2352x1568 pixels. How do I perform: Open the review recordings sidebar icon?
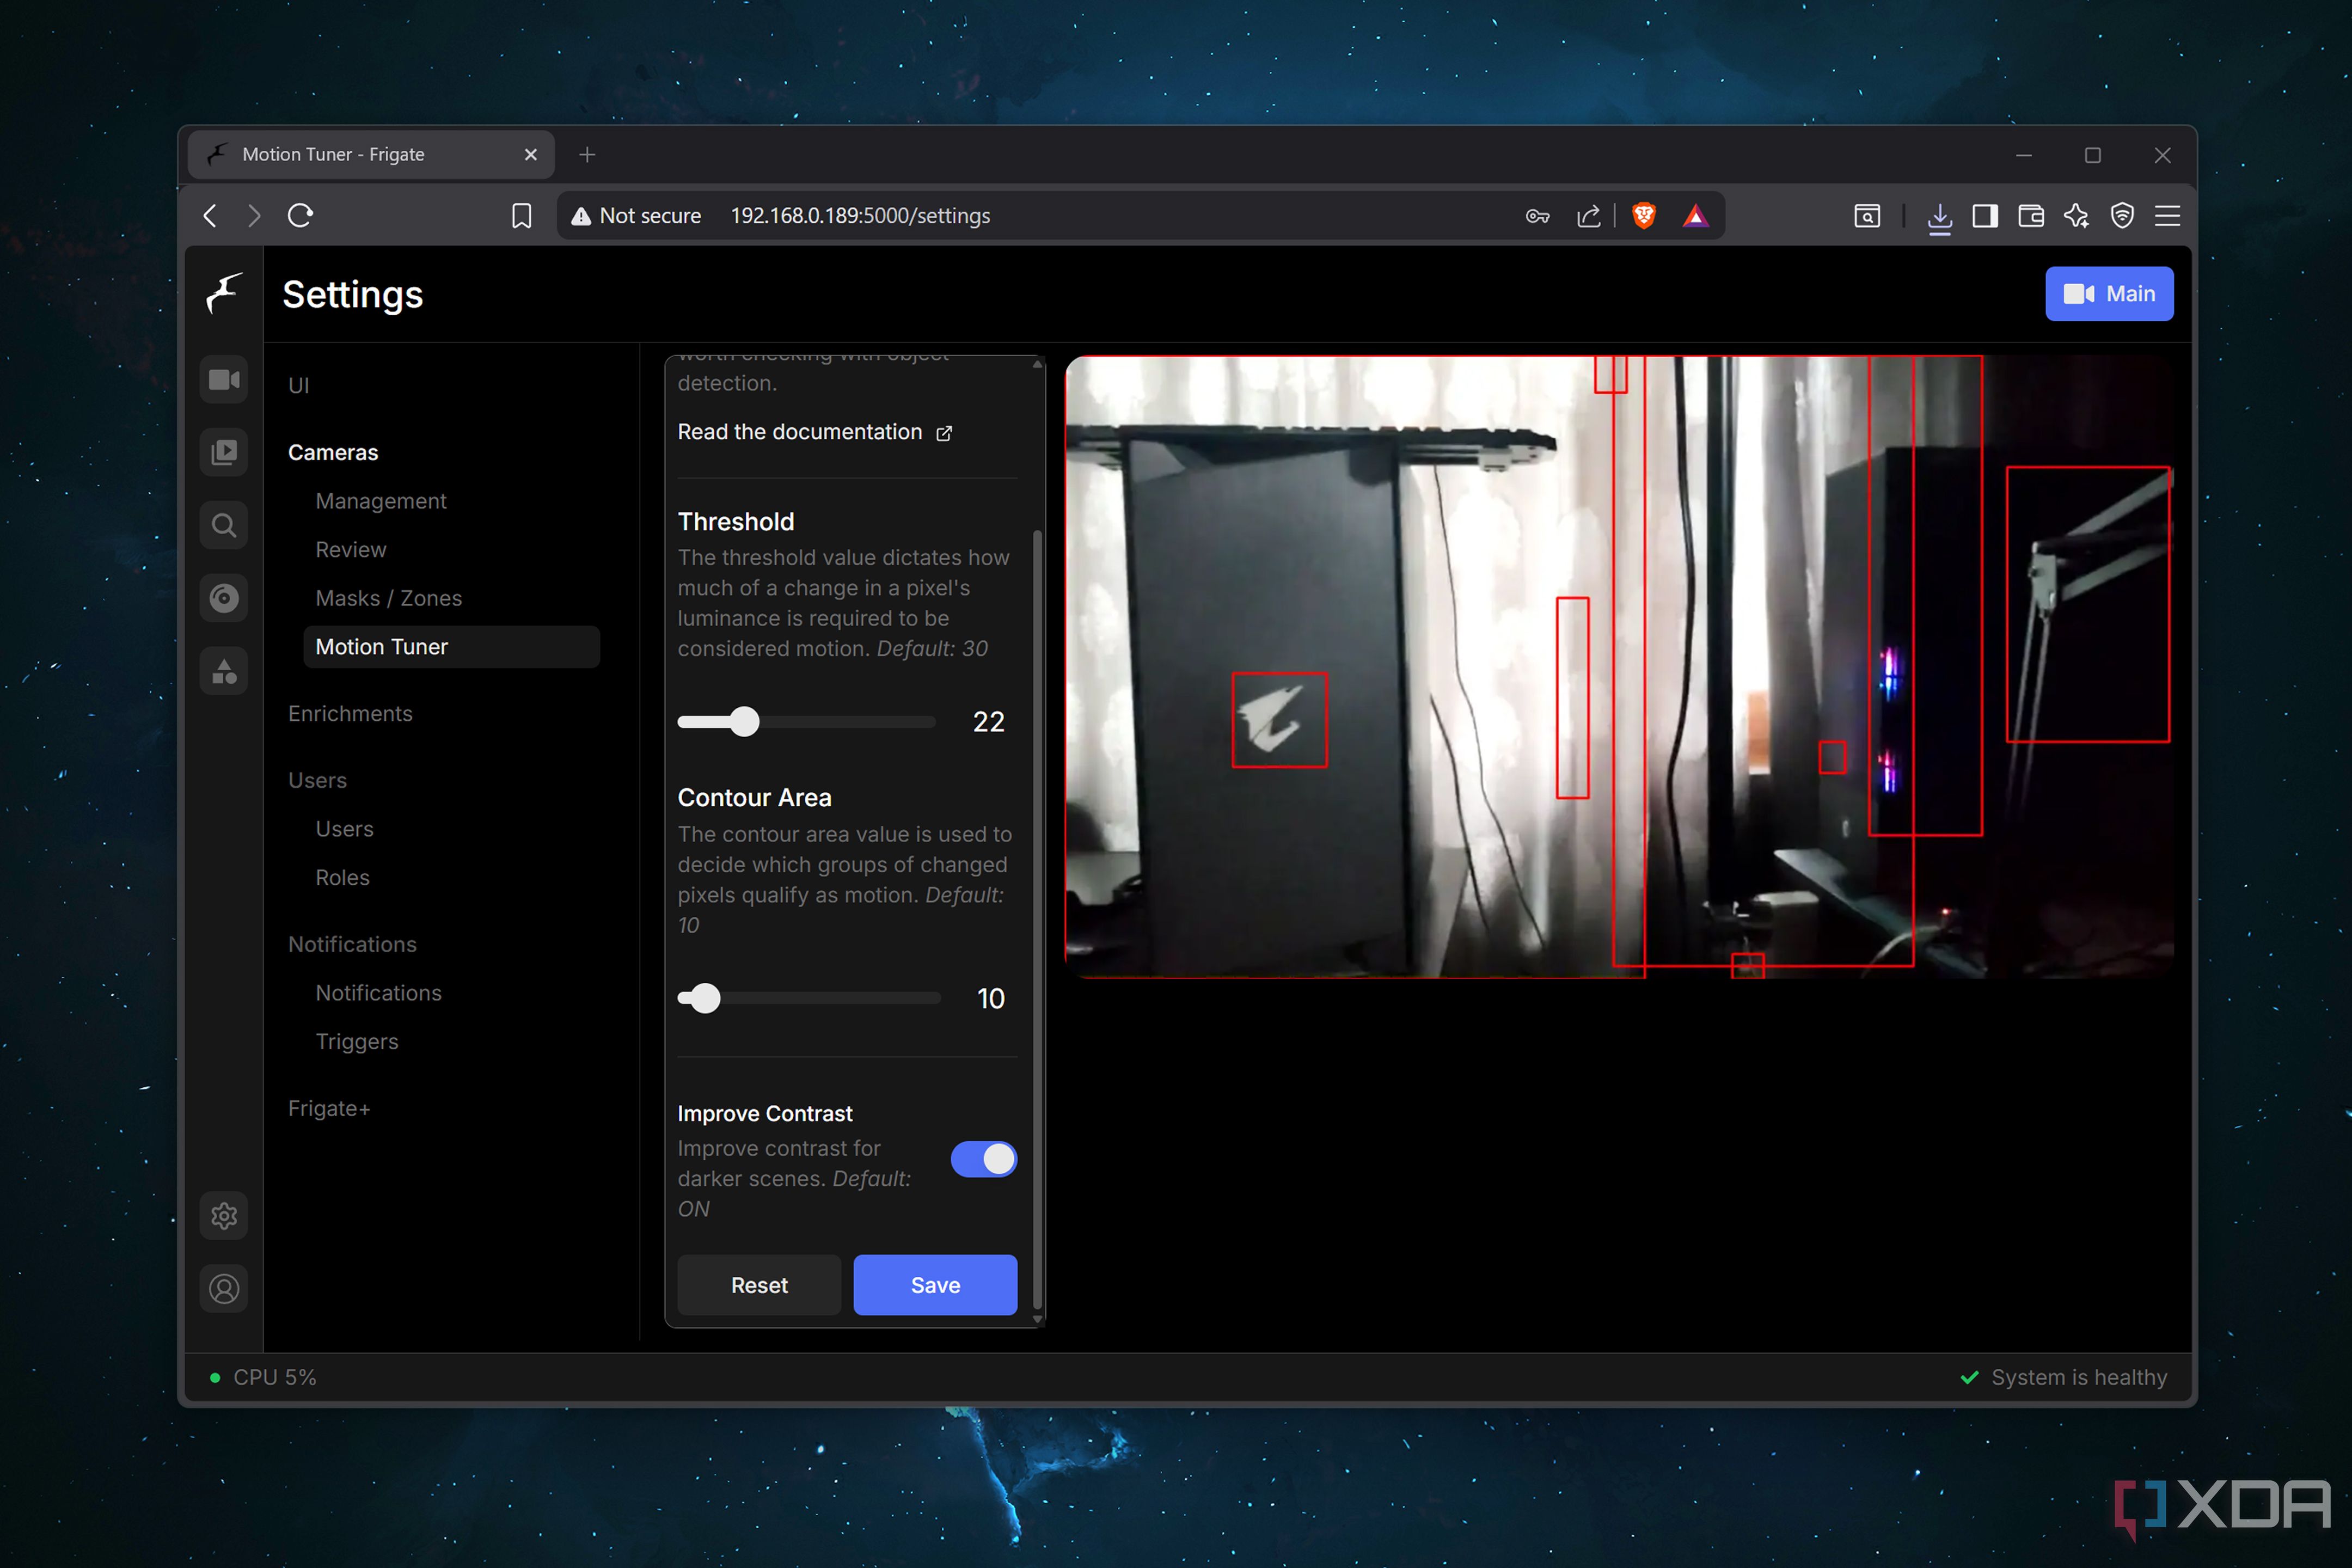pos(224,452)
